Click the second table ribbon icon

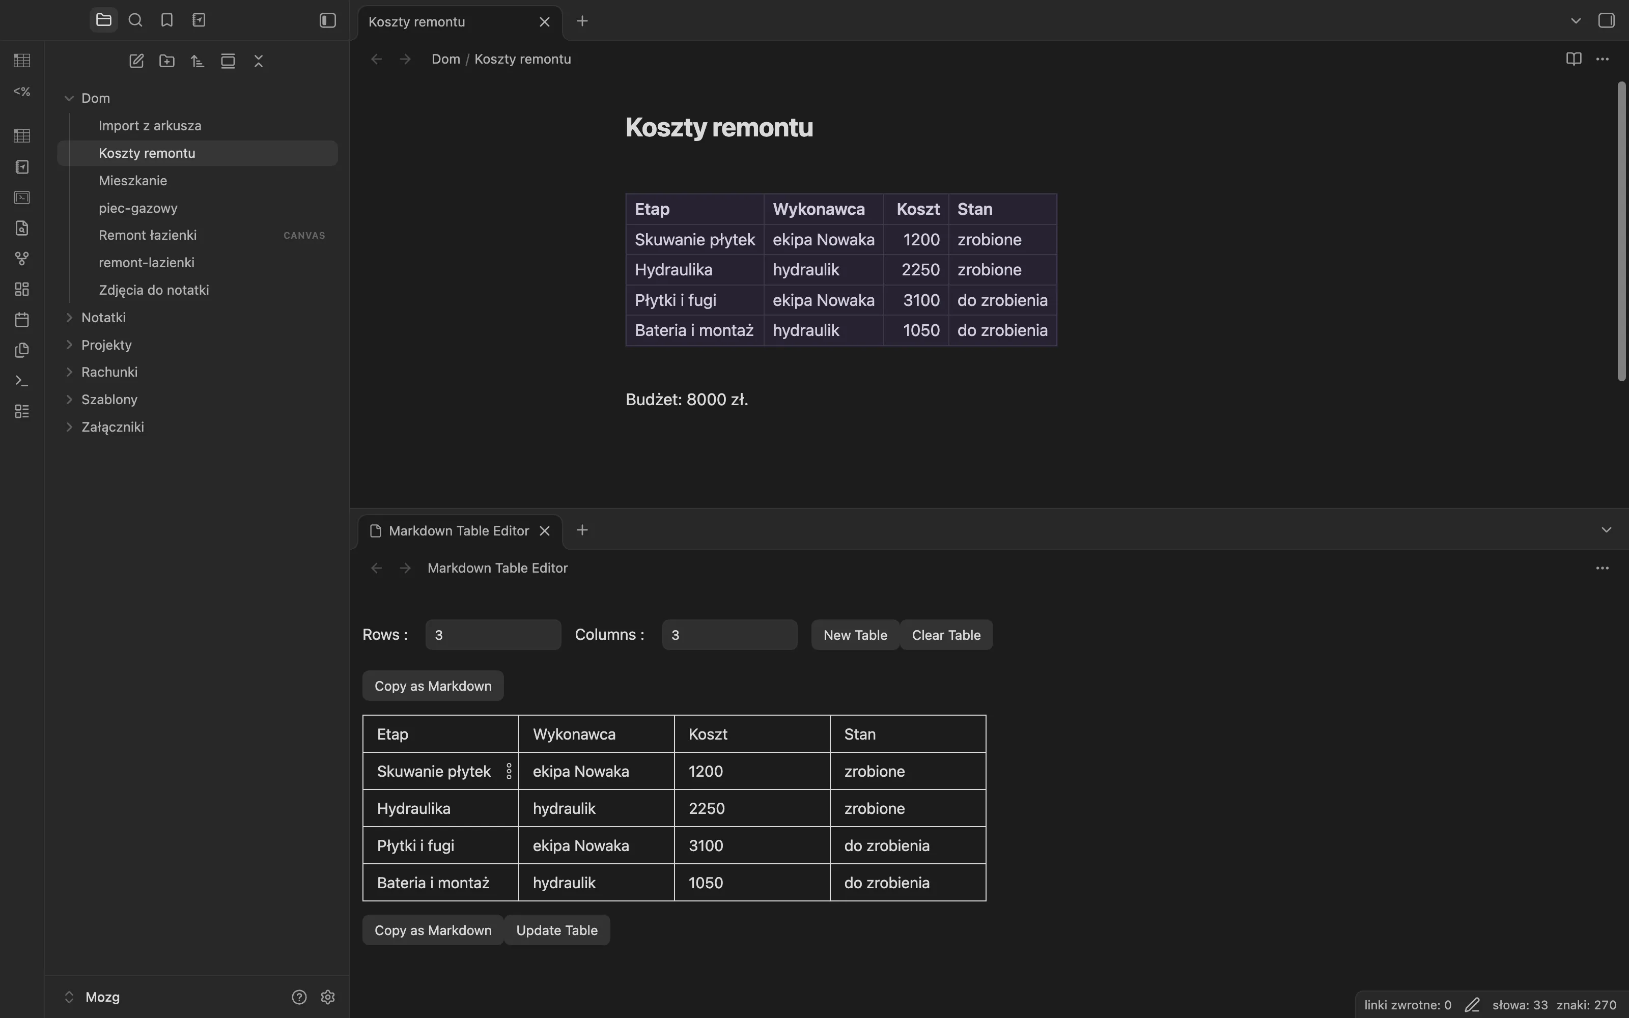click(x=21, y=136)
